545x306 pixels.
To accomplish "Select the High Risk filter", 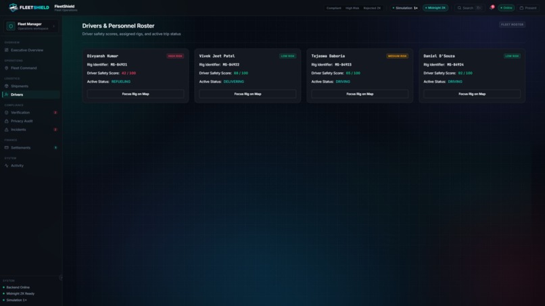I will point(352,8).
